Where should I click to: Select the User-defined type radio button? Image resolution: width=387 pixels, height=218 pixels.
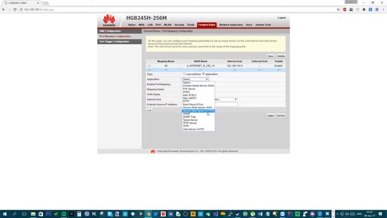coord(184,74)
